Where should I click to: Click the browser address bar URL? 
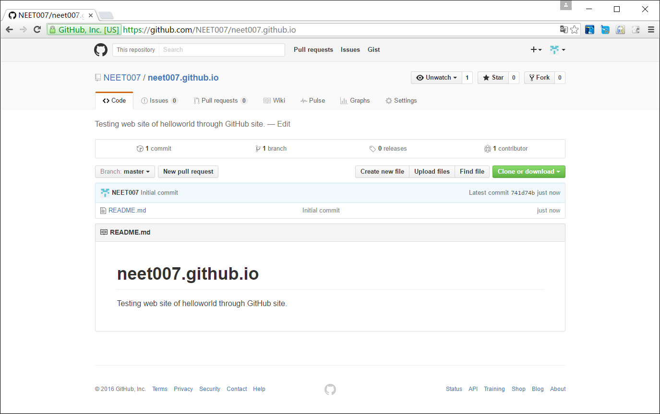coord(209,30)
